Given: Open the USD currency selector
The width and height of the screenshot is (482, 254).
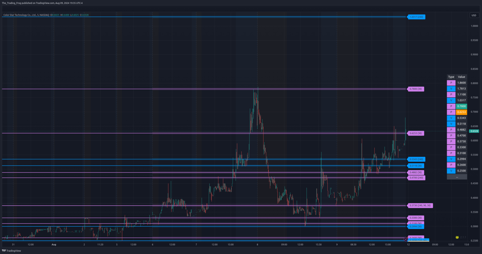Looking at the screenshot, I should coord(474,15).
